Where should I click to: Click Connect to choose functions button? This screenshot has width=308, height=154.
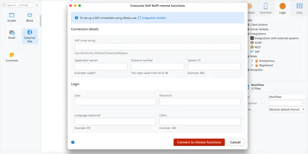[x=199, y=142]
